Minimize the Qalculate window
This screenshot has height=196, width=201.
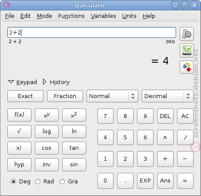point(175,5)
